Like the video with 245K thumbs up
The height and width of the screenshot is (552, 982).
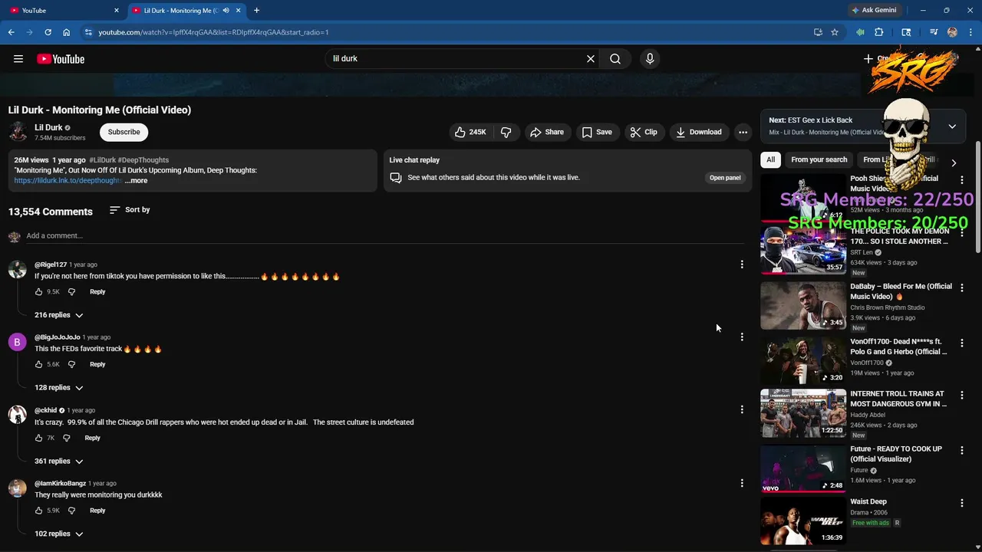[x=470, y=132]
